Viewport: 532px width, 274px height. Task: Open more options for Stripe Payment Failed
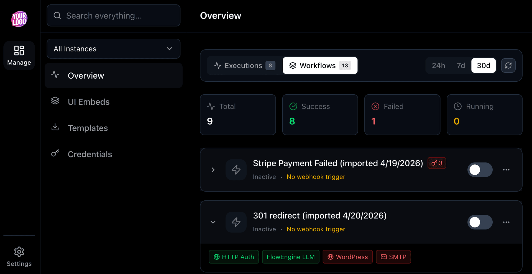coord(506,170)
